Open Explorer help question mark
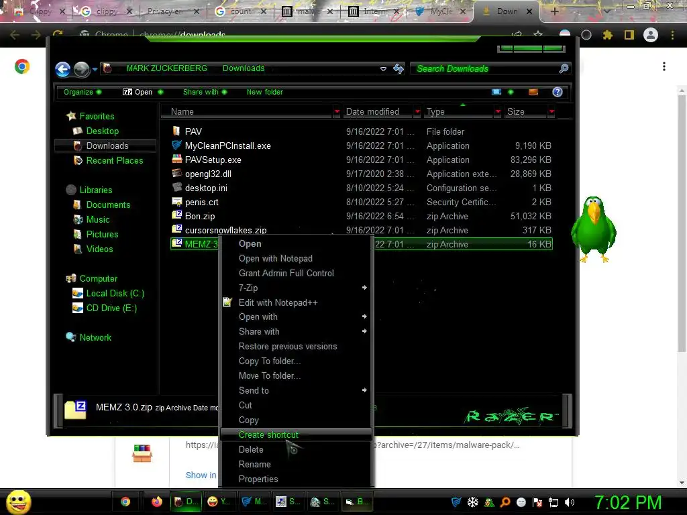 (x=558, y=92)
